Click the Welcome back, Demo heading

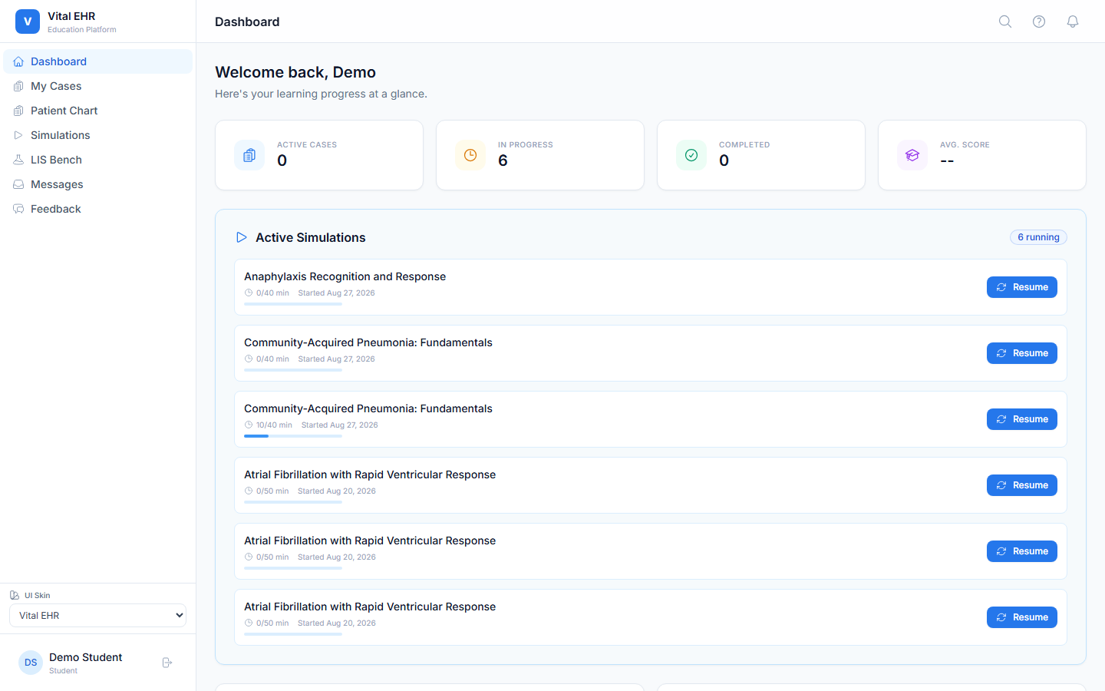tap(295, 72)
